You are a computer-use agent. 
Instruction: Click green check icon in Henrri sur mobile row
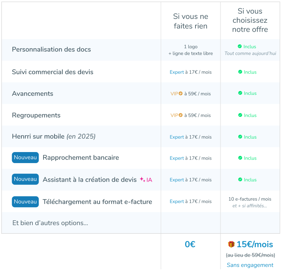240,137
